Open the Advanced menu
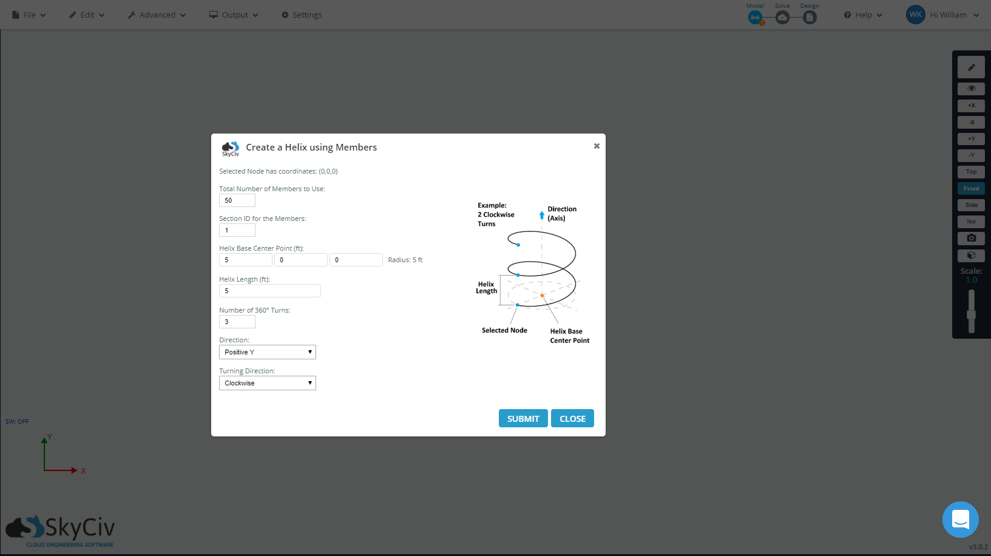Viewport: 991px width, 556px height. [157, 15]
